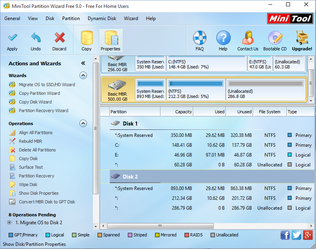
Task: Sort by Used column header
Action: [210, 112]
